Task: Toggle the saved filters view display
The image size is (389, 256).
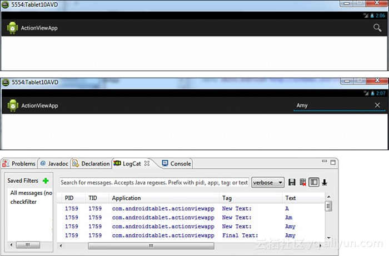Action: point(314,182)
